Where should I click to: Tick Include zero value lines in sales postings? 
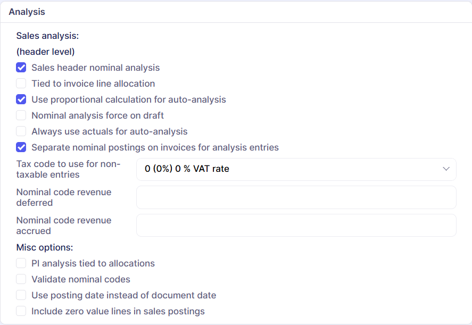pyautogui.click(x=21, y=311)
